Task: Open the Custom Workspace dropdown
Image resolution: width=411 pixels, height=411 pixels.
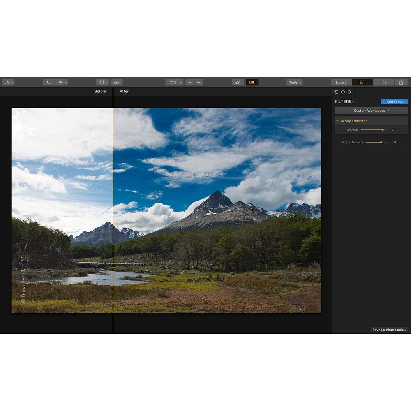Action: (x=370, y=110)
